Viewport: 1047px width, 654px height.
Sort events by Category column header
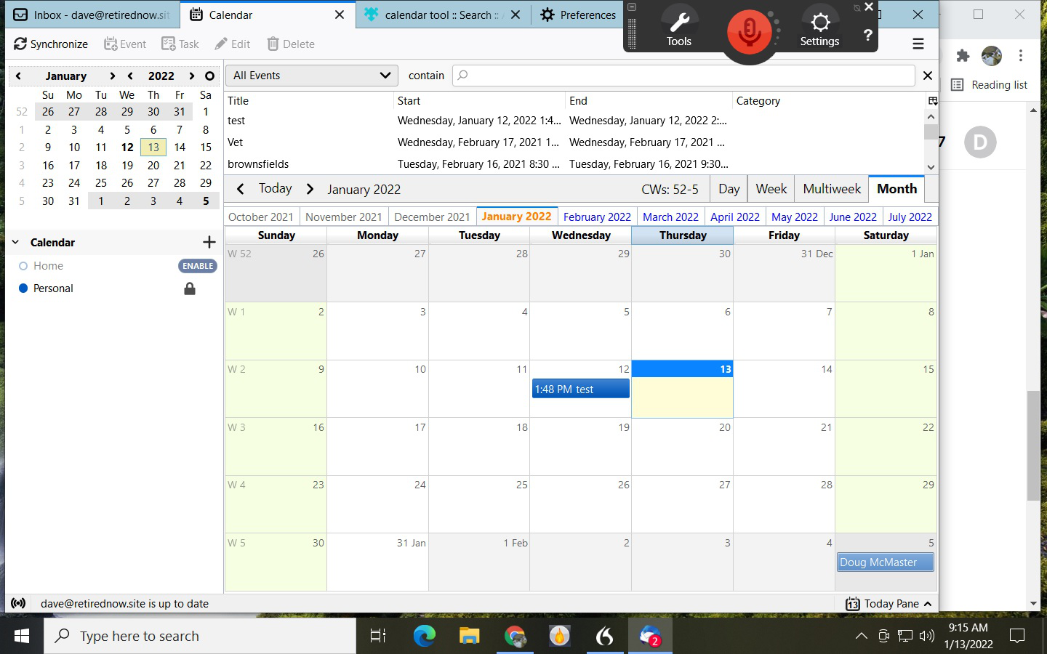click(x=829, y=101)
